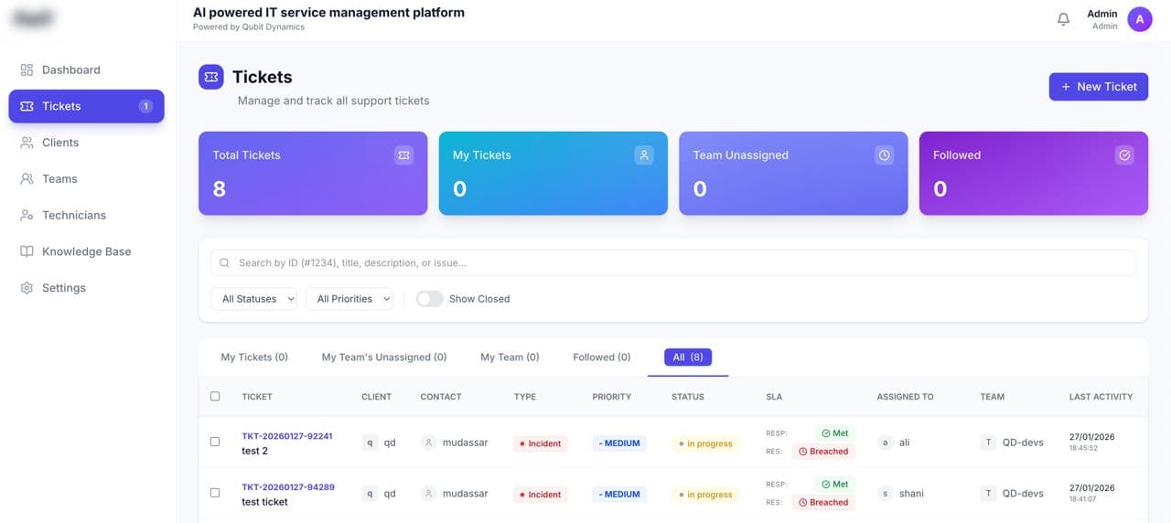
Task: Open the All Priorities dropdown
Action: pyautogui.click(x=349, y=299)
